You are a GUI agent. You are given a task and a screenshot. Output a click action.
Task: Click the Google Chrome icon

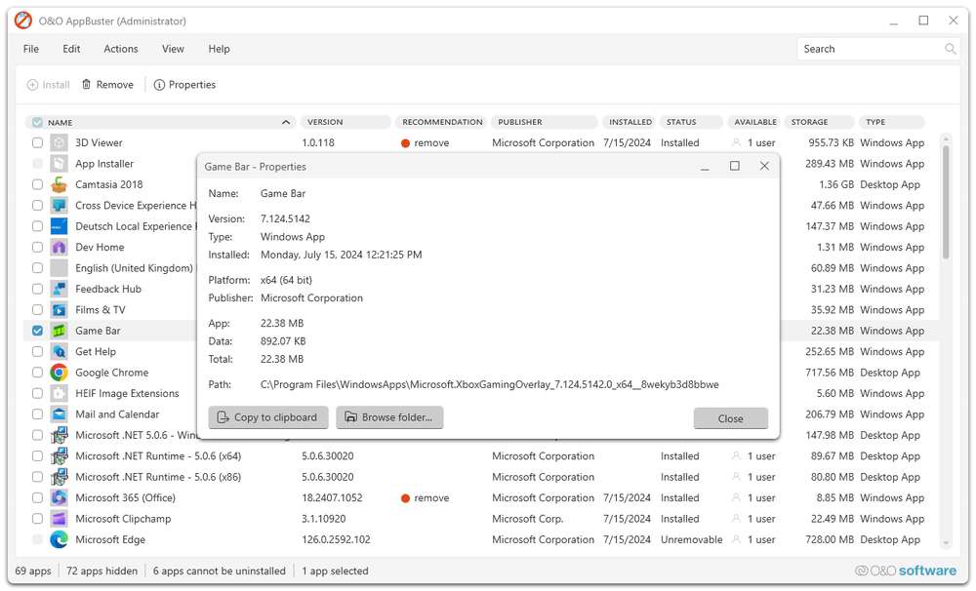[x=59, y=373]
